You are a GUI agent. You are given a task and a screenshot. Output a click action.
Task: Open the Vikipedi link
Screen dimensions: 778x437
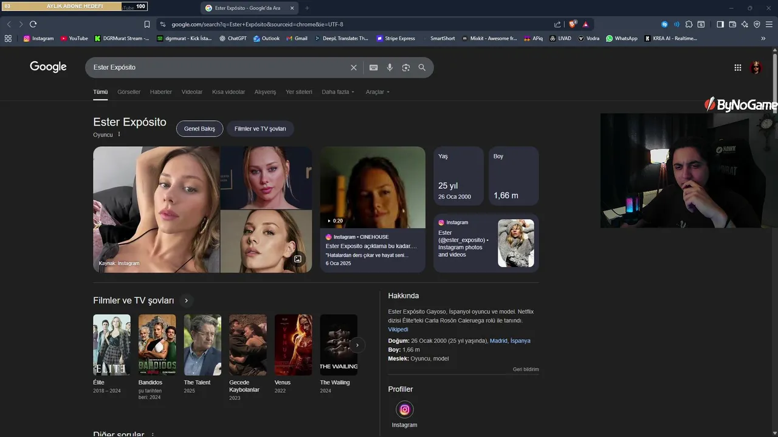398,329
